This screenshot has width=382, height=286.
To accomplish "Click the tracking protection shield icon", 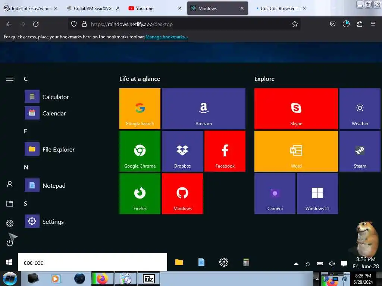I will 74,24.
